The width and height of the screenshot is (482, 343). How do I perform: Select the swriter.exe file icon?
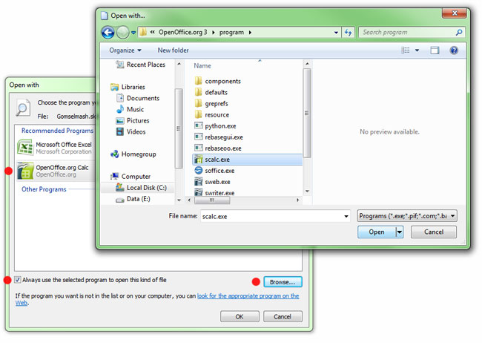tap(199, 193)
